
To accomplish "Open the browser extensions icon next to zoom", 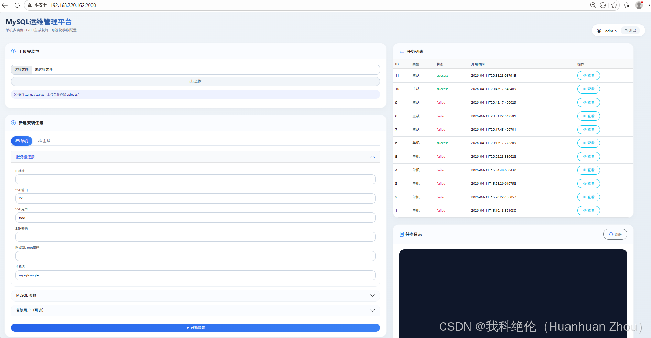I will coord(603,5).
